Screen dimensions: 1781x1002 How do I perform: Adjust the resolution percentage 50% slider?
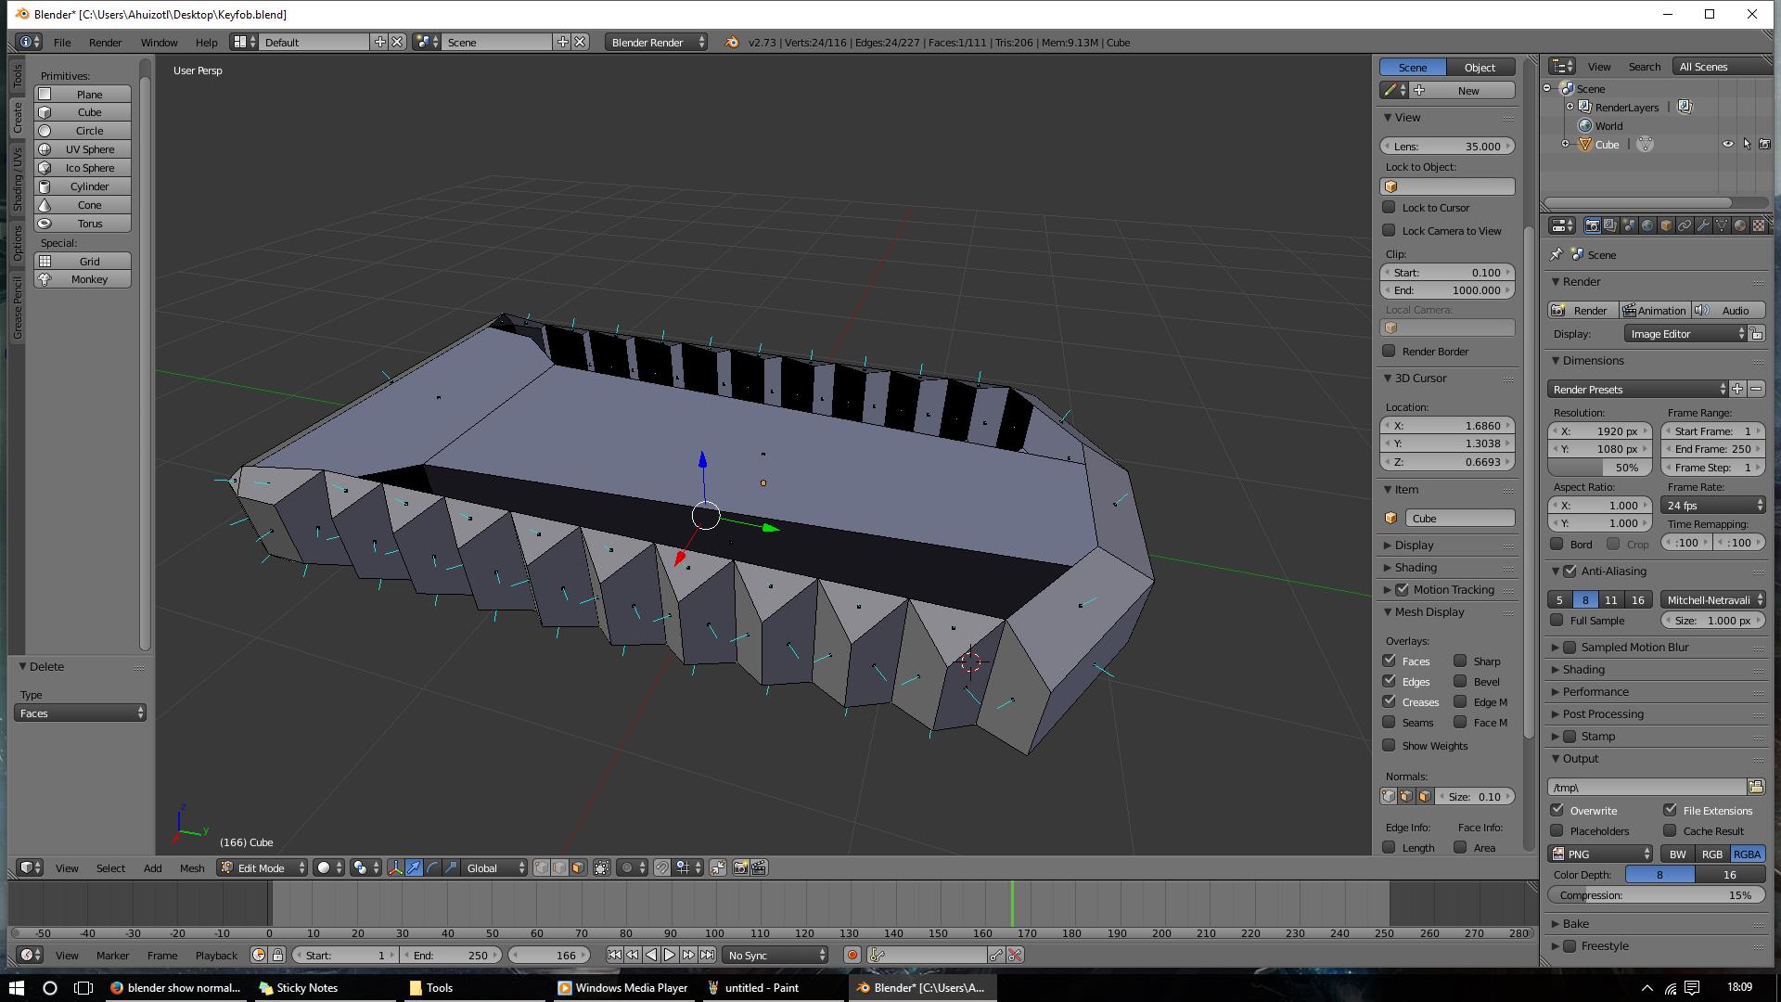1600,468
